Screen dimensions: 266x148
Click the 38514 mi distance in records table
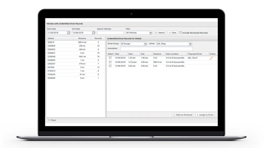[158, 62]
